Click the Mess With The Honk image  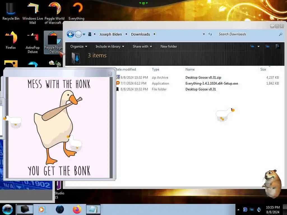[x=59, y=127]
